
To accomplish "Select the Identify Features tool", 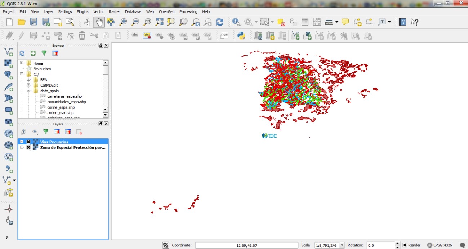I will pos(236,22).
